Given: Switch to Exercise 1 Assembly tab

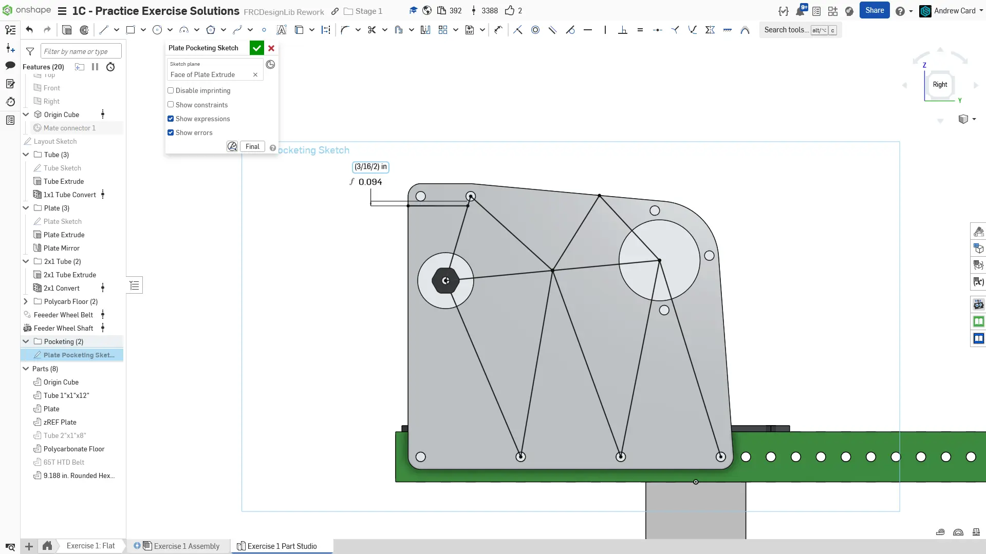Looking at the screenshot, I should (x=187, y=546).
